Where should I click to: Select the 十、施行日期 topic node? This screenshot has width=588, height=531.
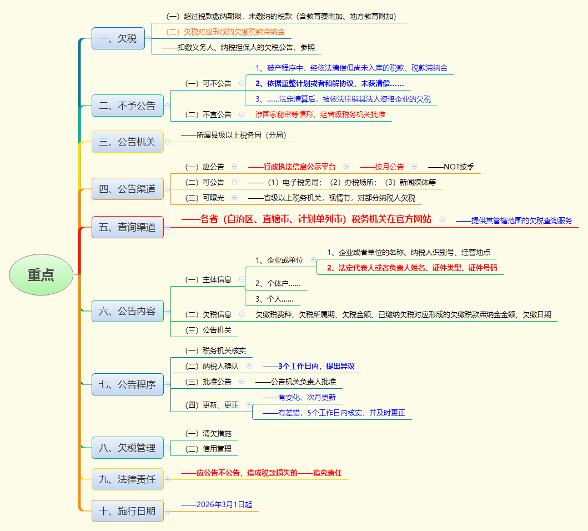(128, 510)
